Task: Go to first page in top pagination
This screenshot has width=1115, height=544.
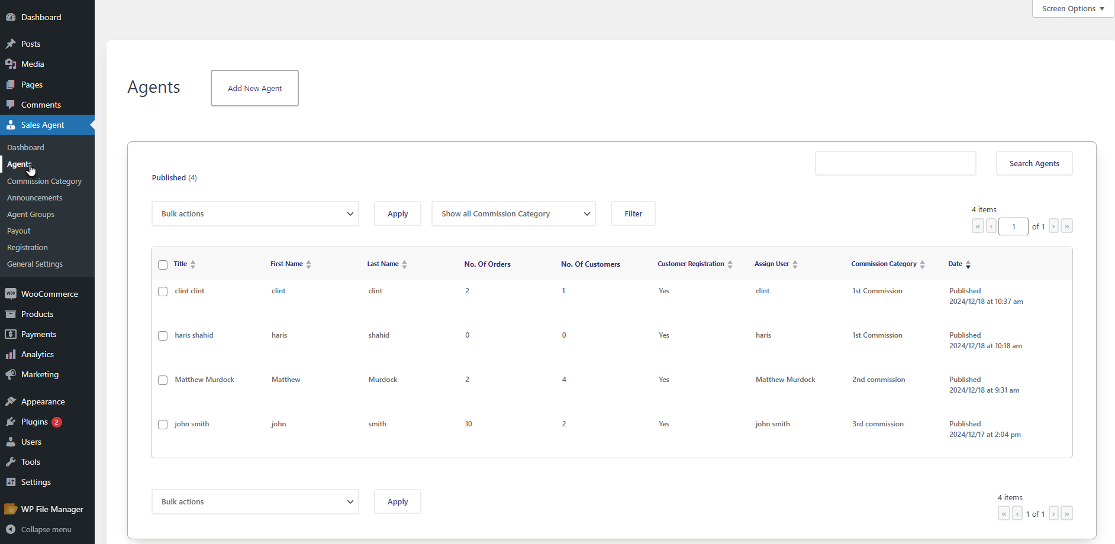Action: click(978, 226)
